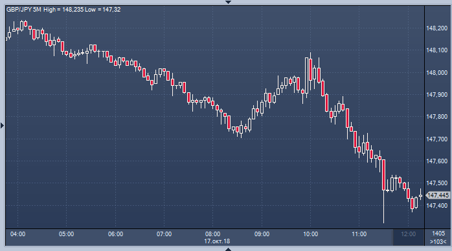Click the 1405 label above bar count

tap(438, 234)
